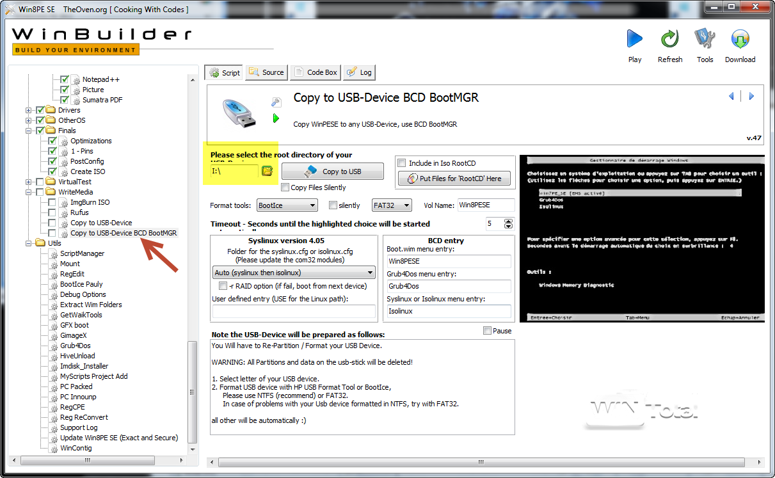This screenshot has height=478, width=775.
Task: Click the gear icon of Grub4Dos
Action: coord(54,346)
